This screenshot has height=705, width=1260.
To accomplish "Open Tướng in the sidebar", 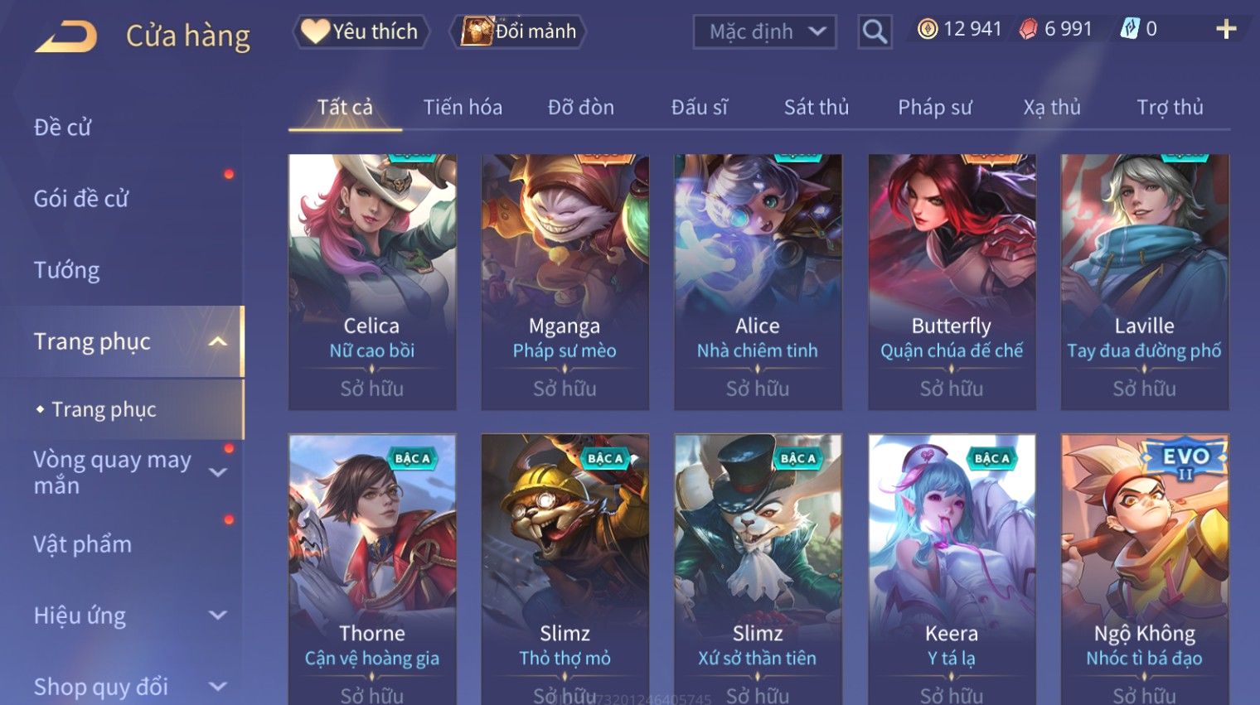I will pos(66,270).
